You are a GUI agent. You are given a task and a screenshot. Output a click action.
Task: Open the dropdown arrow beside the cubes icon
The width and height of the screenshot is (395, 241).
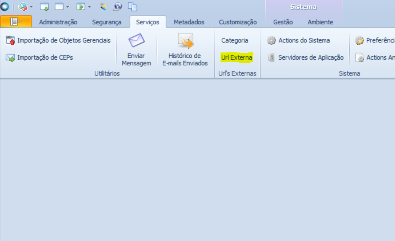pos(31,7)
